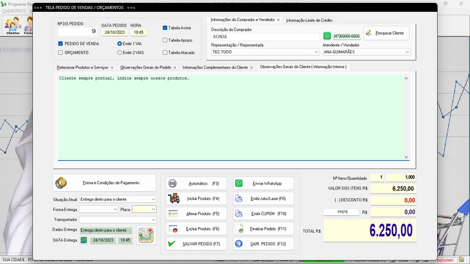Click the FRETE button beside freight value
This screenshot has height=264, width=470.
(x=341, y=212)
